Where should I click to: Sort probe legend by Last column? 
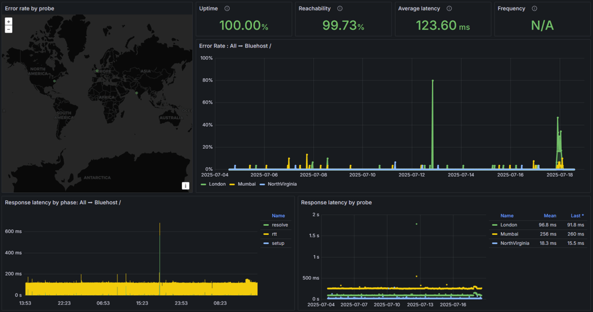click(x=577, y=215)
